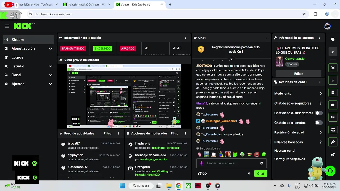Click the browser address bar URL
Viewport: 340px width, 191px height.
tap(53, 14)
